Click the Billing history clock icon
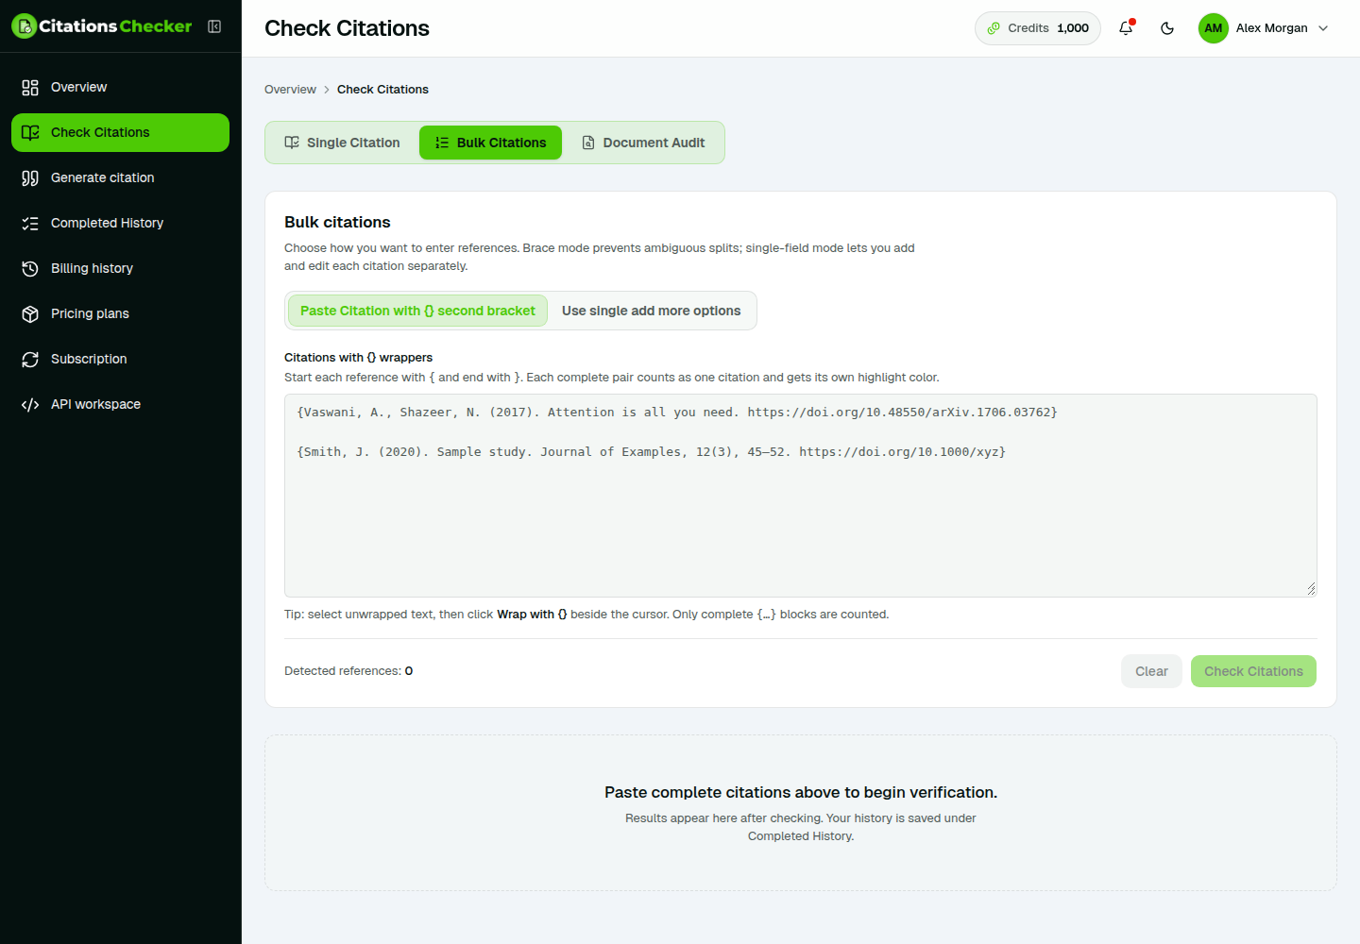 pyautogui.click(x=30, y=268)
